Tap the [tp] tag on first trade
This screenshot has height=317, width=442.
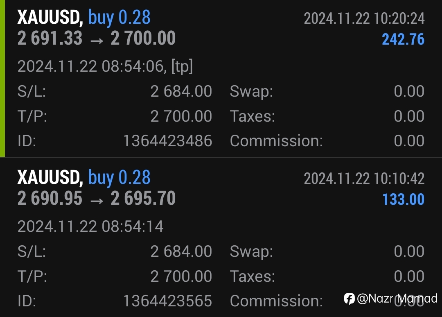(x=182, y=67)
